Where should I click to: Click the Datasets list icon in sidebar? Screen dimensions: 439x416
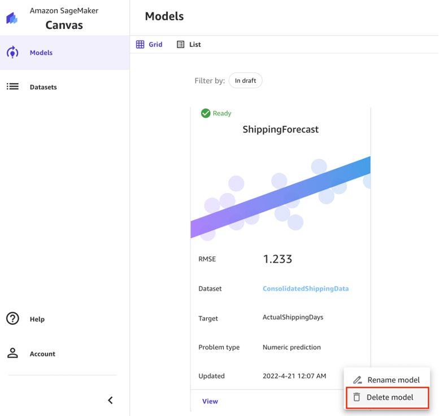tap(12, 87)
